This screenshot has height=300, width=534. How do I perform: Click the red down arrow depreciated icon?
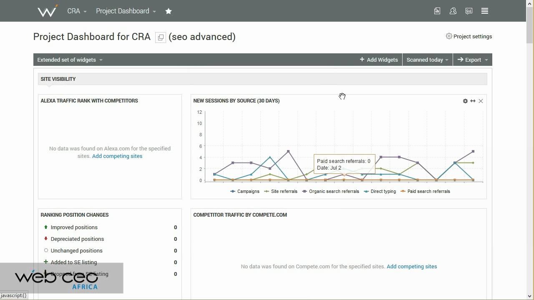pyautogui.click(x=46, y=239)
